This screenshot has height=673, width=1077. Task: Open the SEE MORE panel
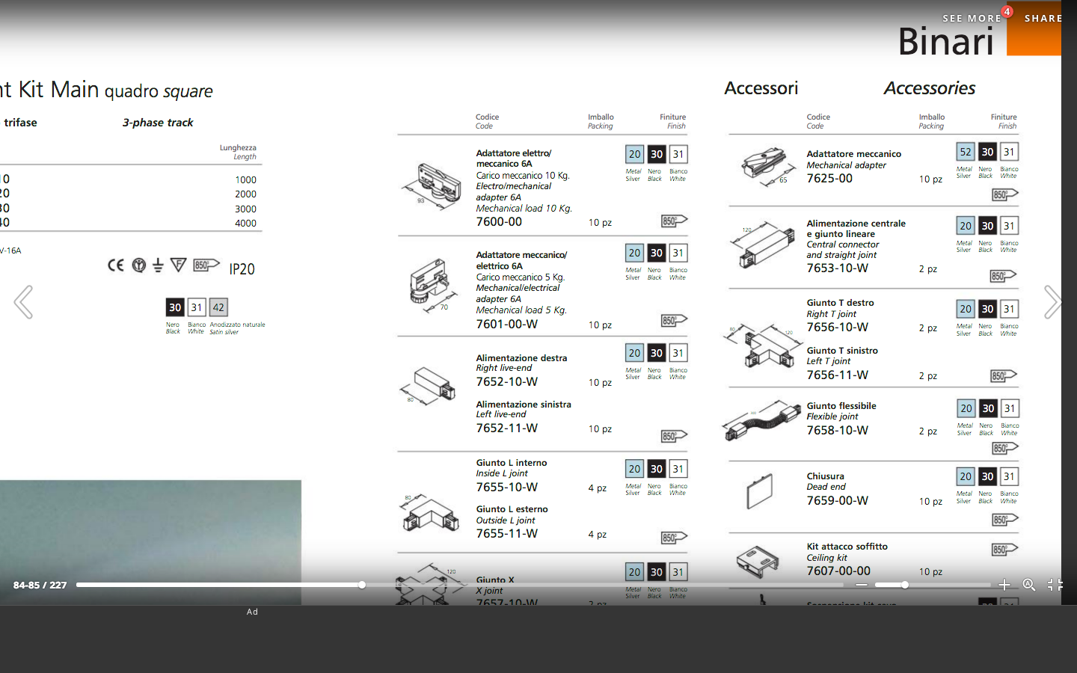pos(972,18)
